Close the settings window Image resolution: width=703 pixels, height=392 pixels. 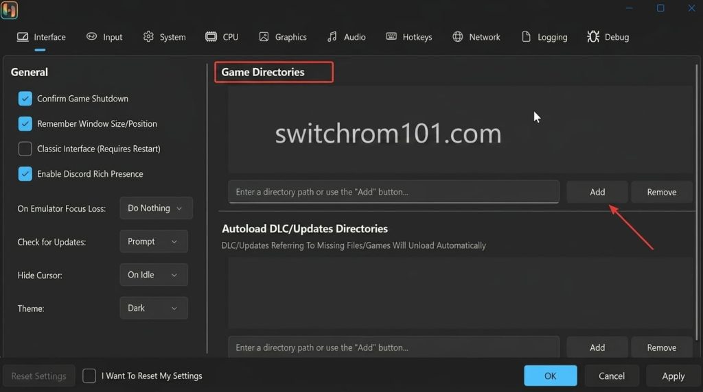[691, 8]
